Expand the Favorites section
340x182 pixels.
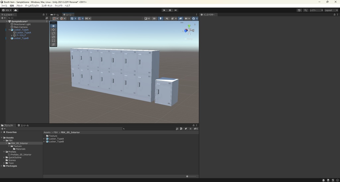point(2,132)
